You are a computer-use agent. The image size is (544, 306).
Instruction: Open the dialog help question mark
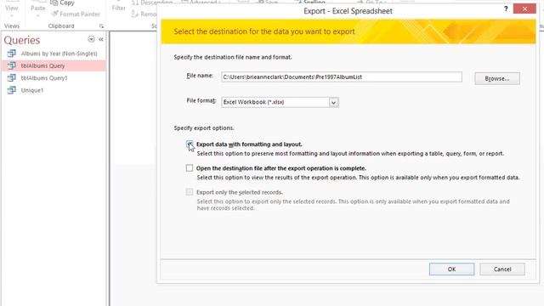point(506,9)
